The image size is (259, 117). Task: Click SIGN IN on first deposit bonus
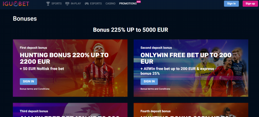[28, 81]
